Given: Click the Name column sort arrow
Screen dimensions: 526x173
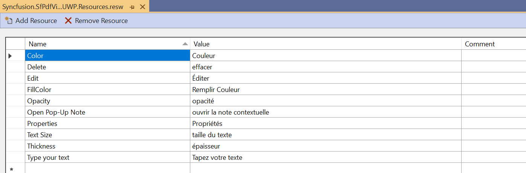Looking at the screenshot, I should [185, 44].
